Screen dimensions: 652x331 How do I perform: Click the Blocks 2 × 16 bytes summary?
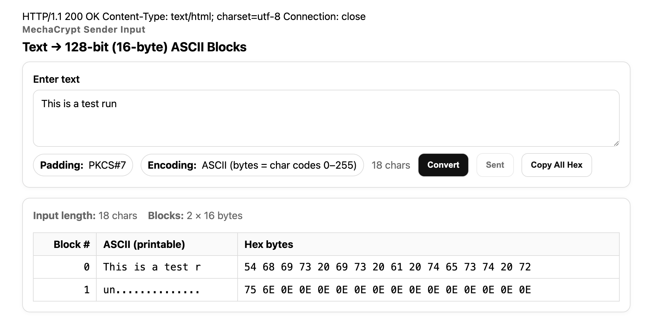[x=195, y=216]
